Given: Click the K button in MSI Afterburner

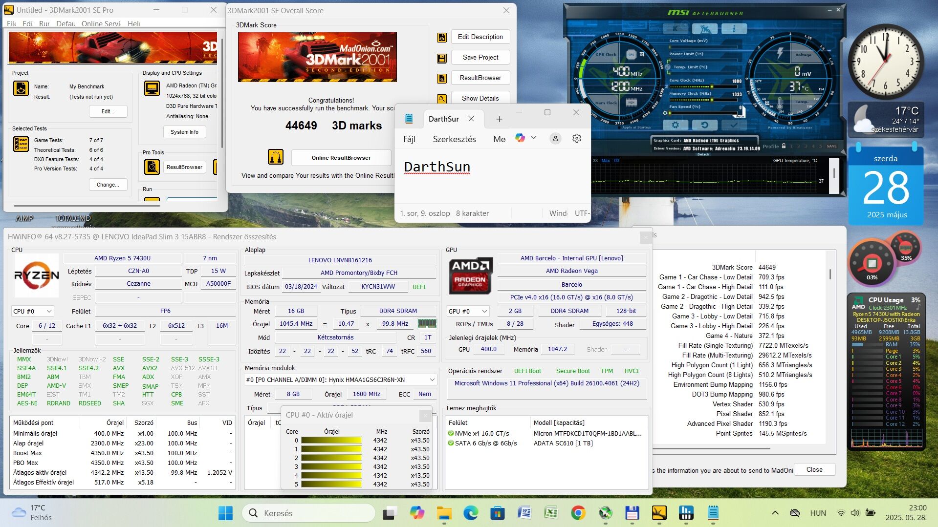Looking at the screenshot, I should [675, 28].
